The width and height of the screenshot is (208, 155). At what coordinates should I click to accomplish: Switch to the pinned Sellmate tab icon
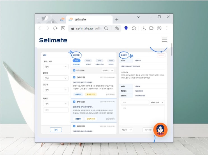click(x=62, y=19)
